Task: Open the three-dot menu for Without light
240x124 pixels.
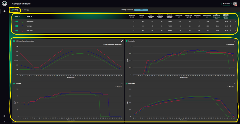Action: click(231, 22)
